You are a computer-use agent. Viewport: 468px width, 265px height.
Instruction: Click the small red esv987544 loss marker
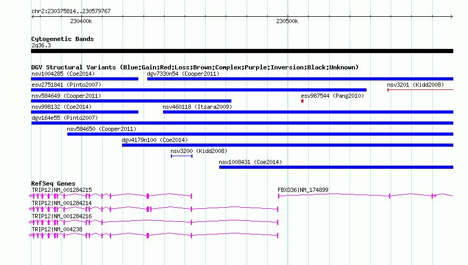302,101
